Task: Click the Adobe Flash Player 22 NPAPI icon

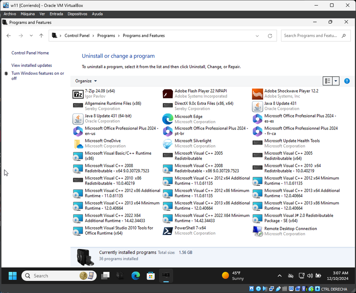Action: 168,94
